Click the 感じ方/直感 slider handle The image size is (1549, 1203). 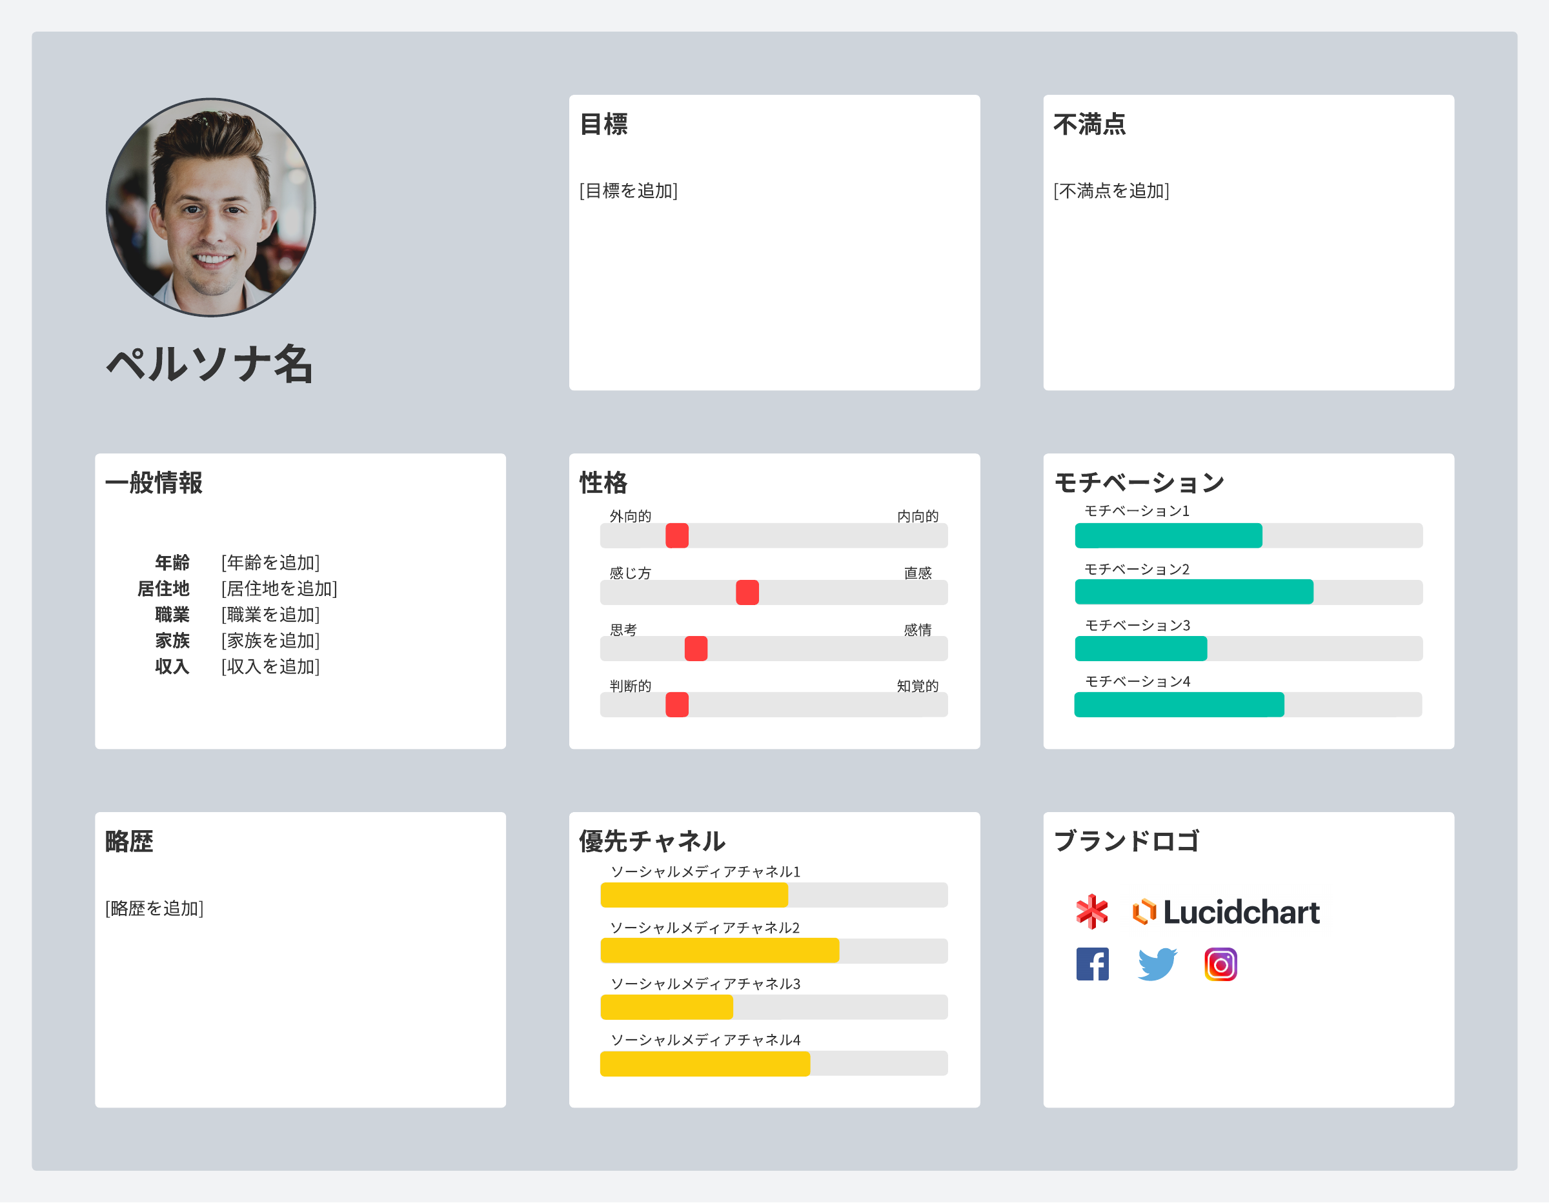click(747, 593)
